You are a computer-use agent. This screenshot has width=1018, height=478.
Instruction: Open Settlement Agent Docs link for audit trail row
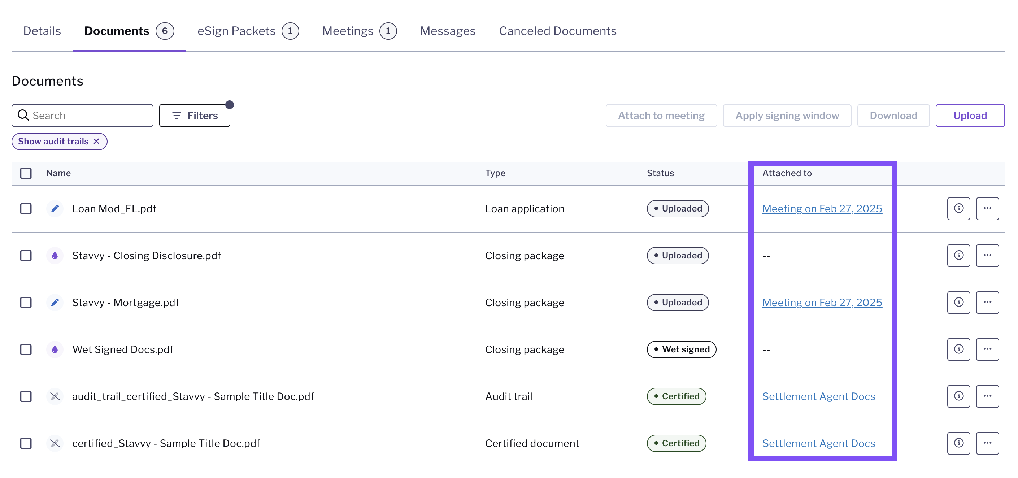click(818, 396)
